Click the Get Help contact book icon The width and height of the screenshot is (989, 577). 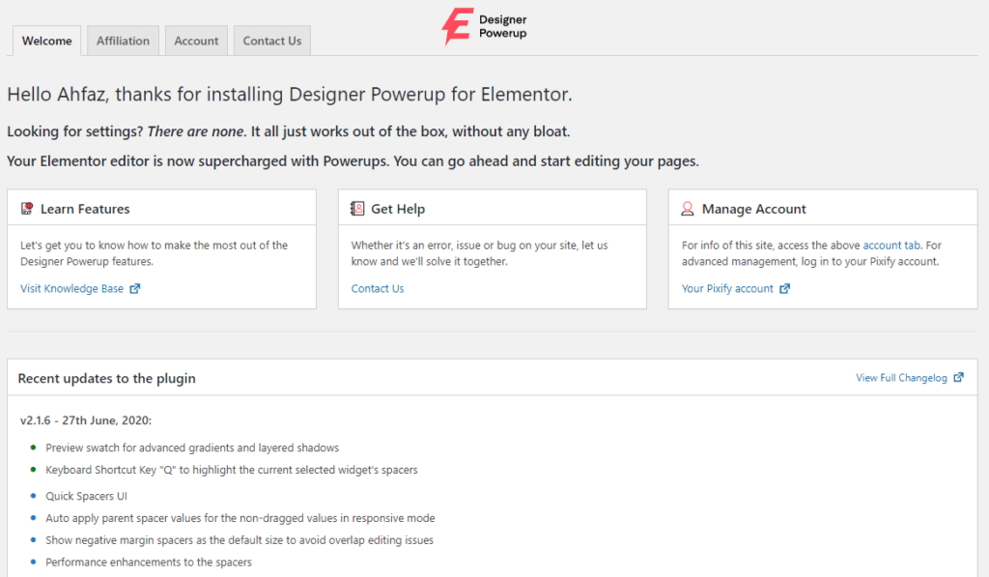point(357,209)
